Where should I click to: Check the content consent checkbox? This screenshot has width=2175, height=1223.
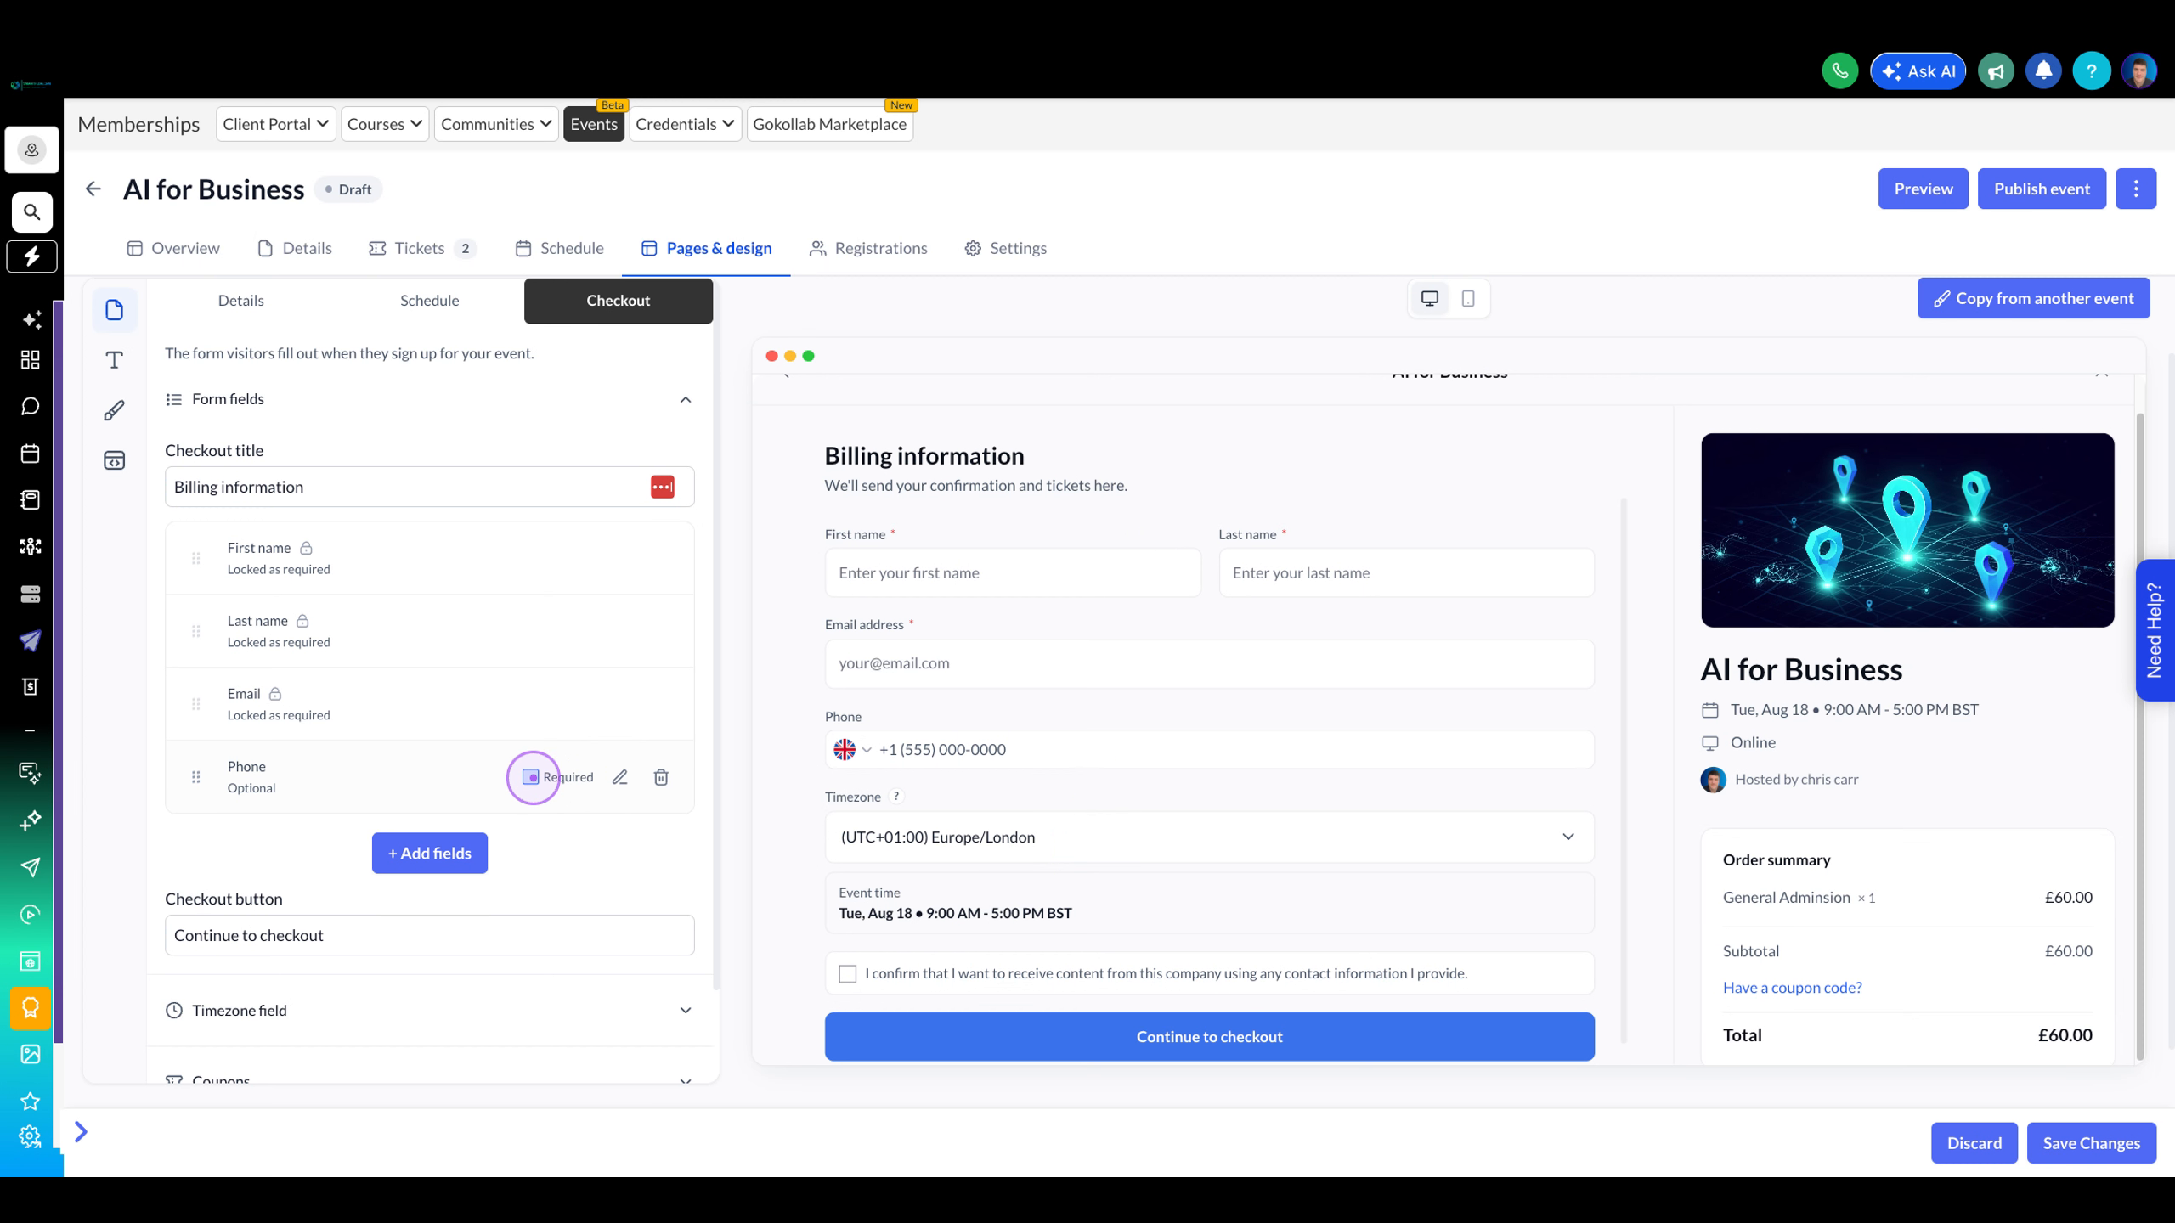pos(848,974)
